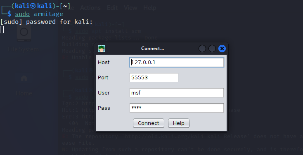Click the Host input field with 127.0.0.1

(x=177, y=62)
